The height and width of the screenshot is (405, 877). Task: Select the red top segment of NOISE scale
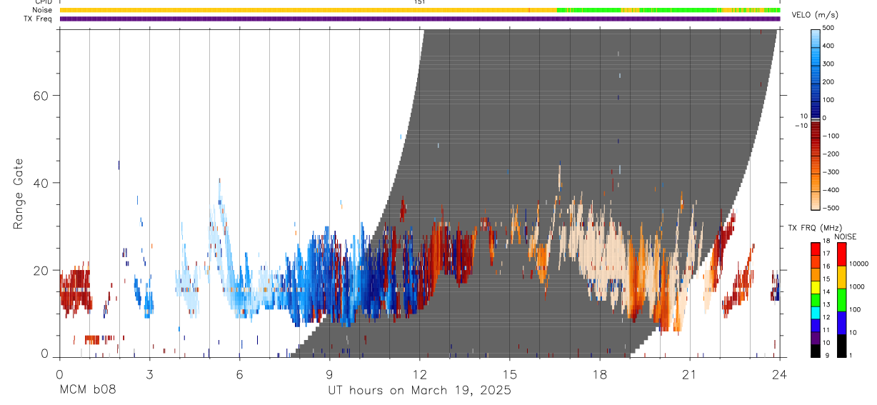841,254
